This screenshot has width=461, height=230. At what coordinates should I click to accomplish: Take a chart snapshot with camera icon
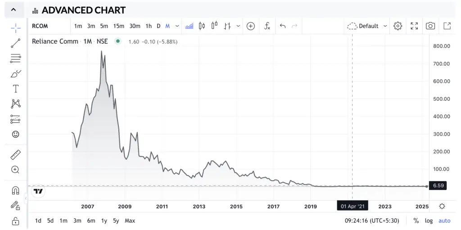pos(430,26)
